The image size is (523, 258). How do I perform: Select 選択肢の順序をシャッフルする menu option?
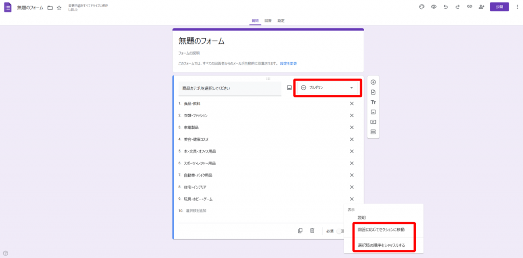(381, 245)
